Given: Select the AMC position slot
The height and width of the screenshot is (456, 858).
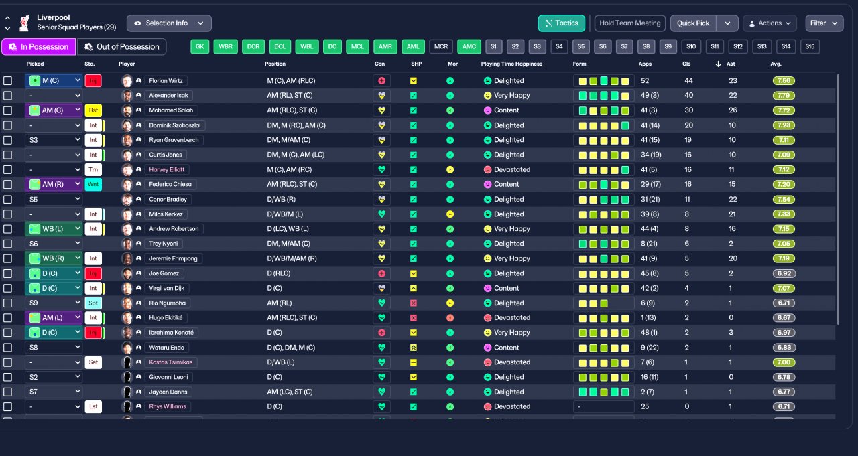Looking at the screenshot, I should pyautogui.click(x=469, y=46).
